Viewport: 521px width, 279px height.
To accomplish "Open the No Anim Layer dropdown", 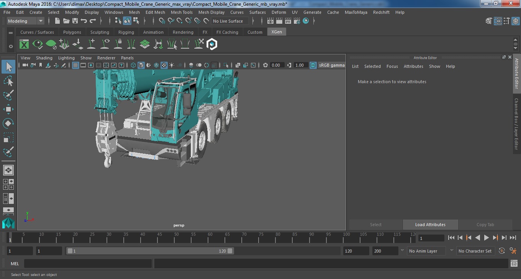I will tap(426, 251).
